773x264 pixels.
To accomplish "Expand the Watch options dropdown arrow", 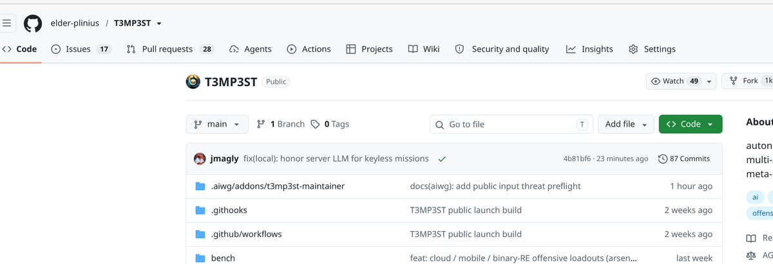I will (x=709, y=81).
